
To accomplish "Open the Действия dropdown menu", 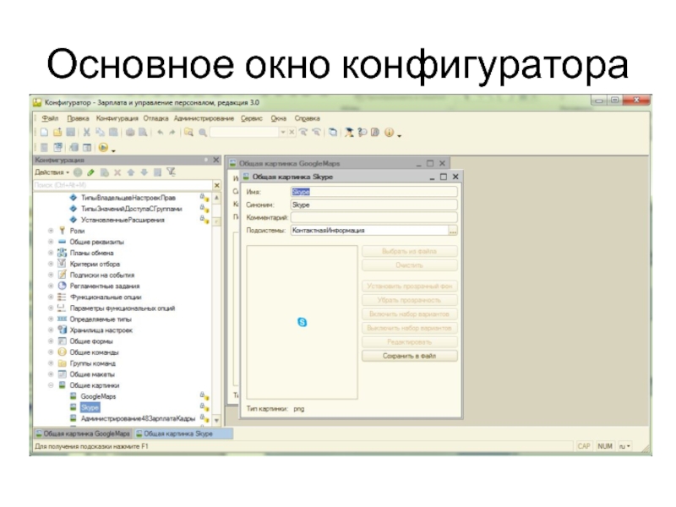I will (52, 172).
